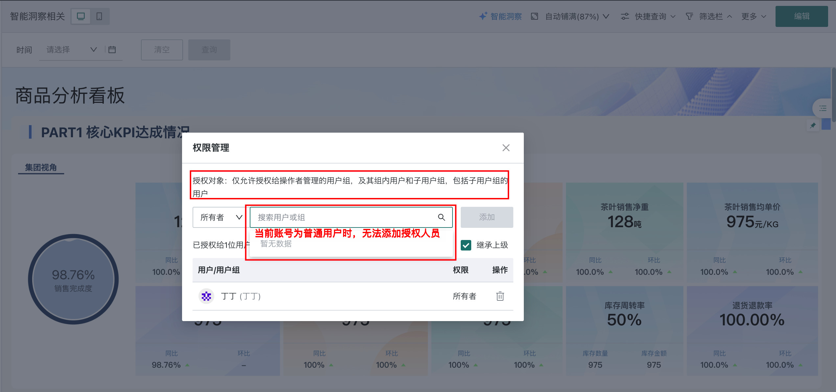836x392 pixels.
Task: Delete the 丁丁 owner entry with the trash icon
Action: click(500, 296)
